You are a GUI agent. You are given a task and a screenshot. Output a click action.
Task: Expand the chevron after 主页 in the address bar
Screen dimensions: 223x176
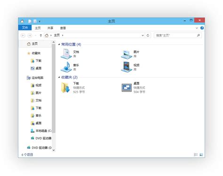point(63,36)
